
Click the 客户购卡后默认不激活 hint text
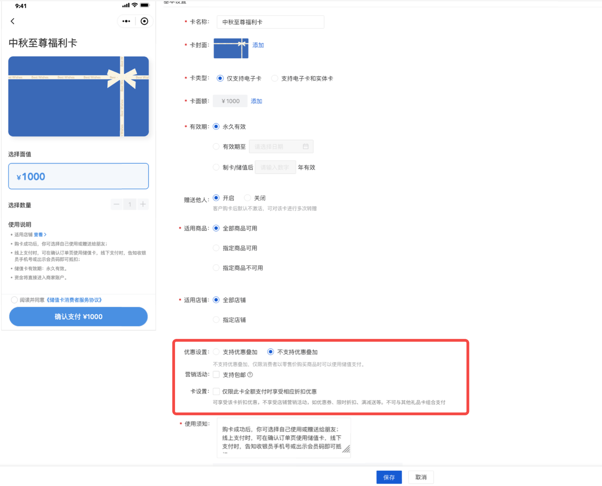click(x=265, y=208)
